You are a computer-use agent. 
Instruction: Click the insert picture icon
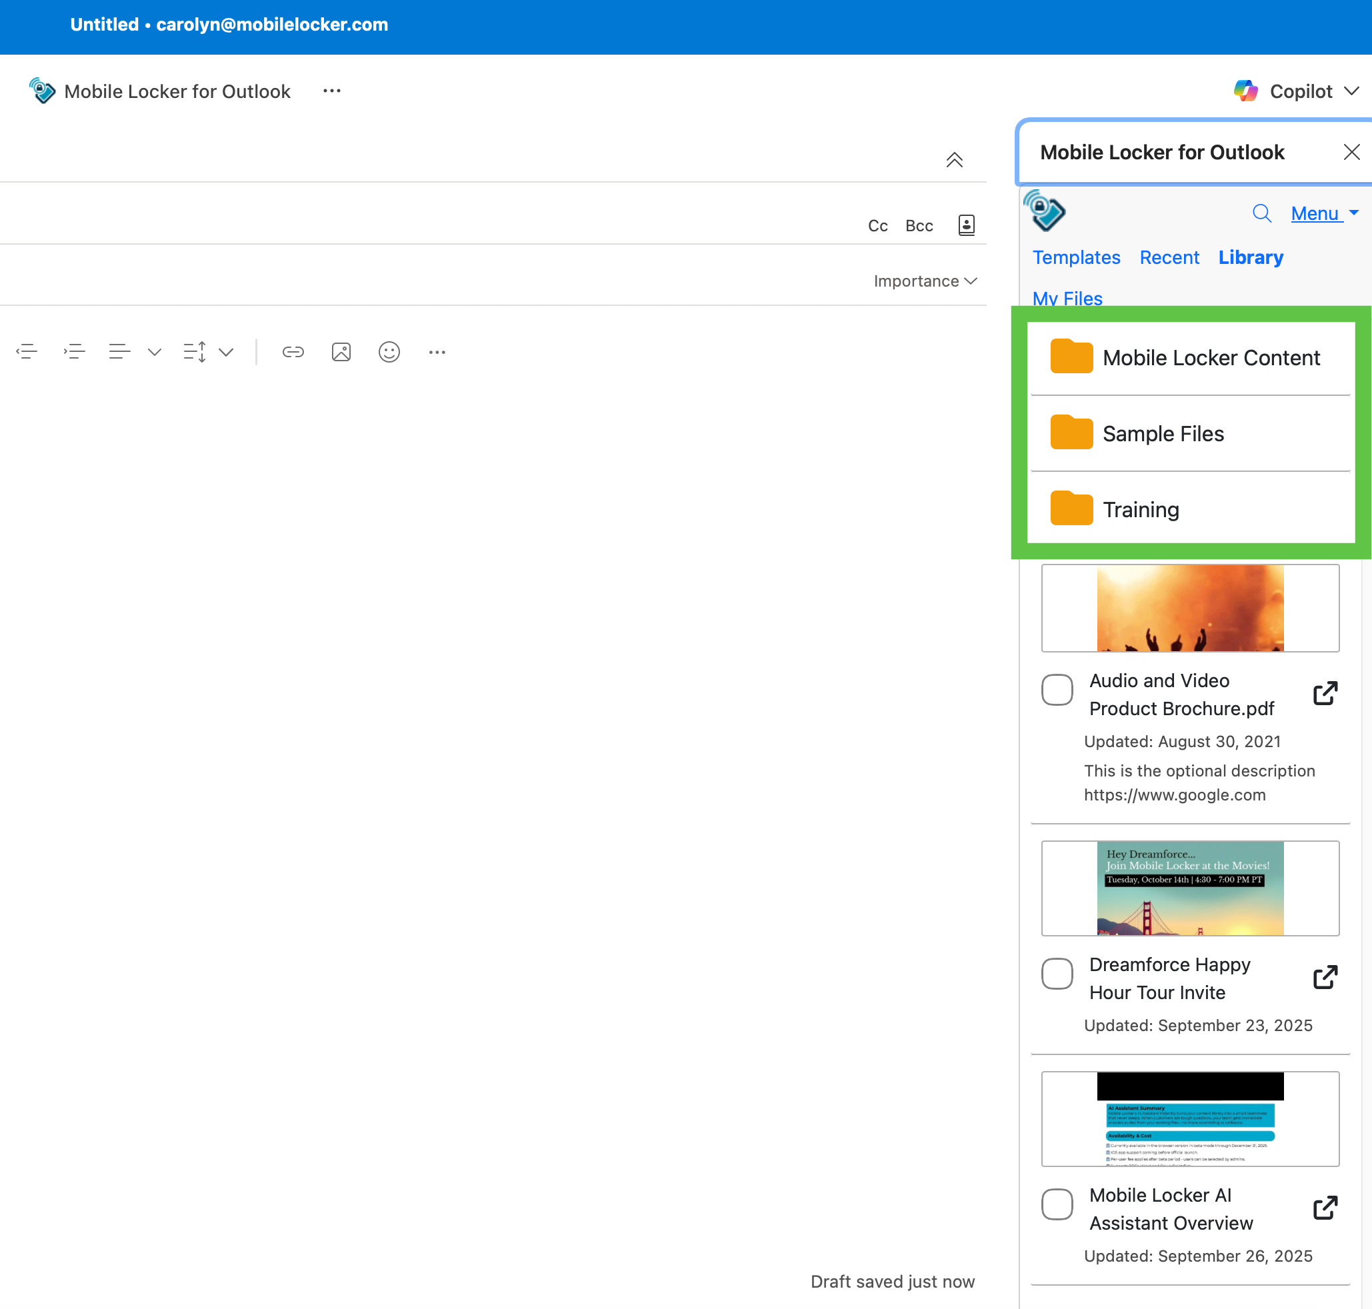pyautogui.click(x=341, y=352)
